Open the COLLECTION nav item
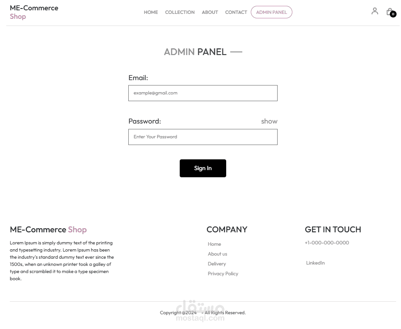 click(180, 12)
